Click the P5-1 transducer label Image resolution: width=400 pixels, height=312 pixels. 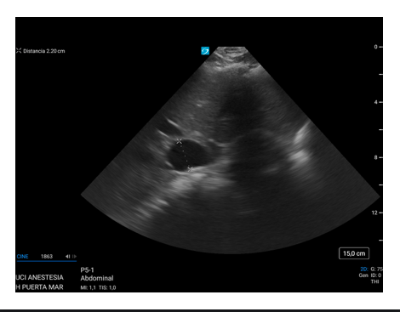[87, 269]
